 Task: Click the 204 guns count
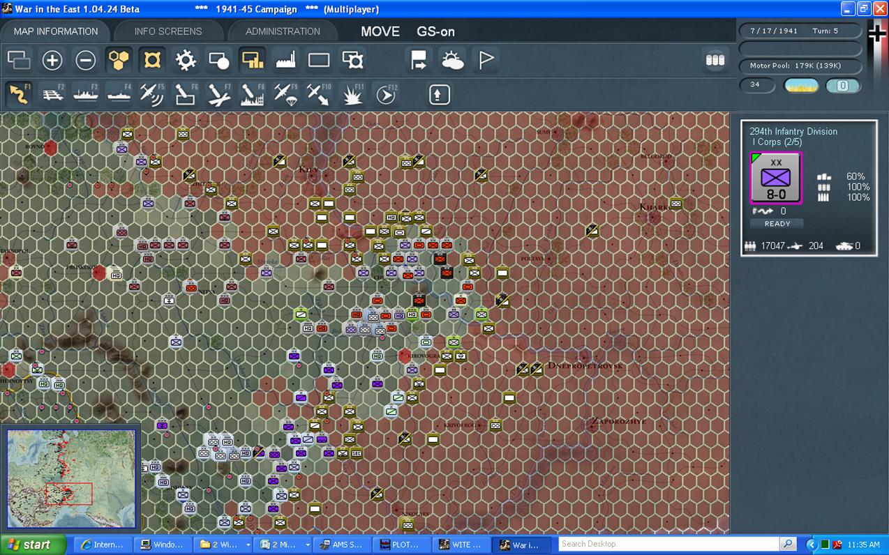click(816, 246)
